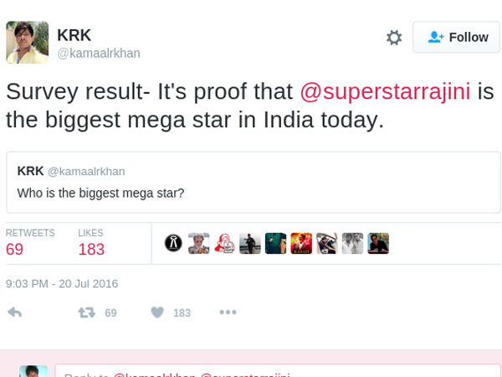
Task: Open the @kamaalrkhan handle under KRK name
Action: (99, 54)
